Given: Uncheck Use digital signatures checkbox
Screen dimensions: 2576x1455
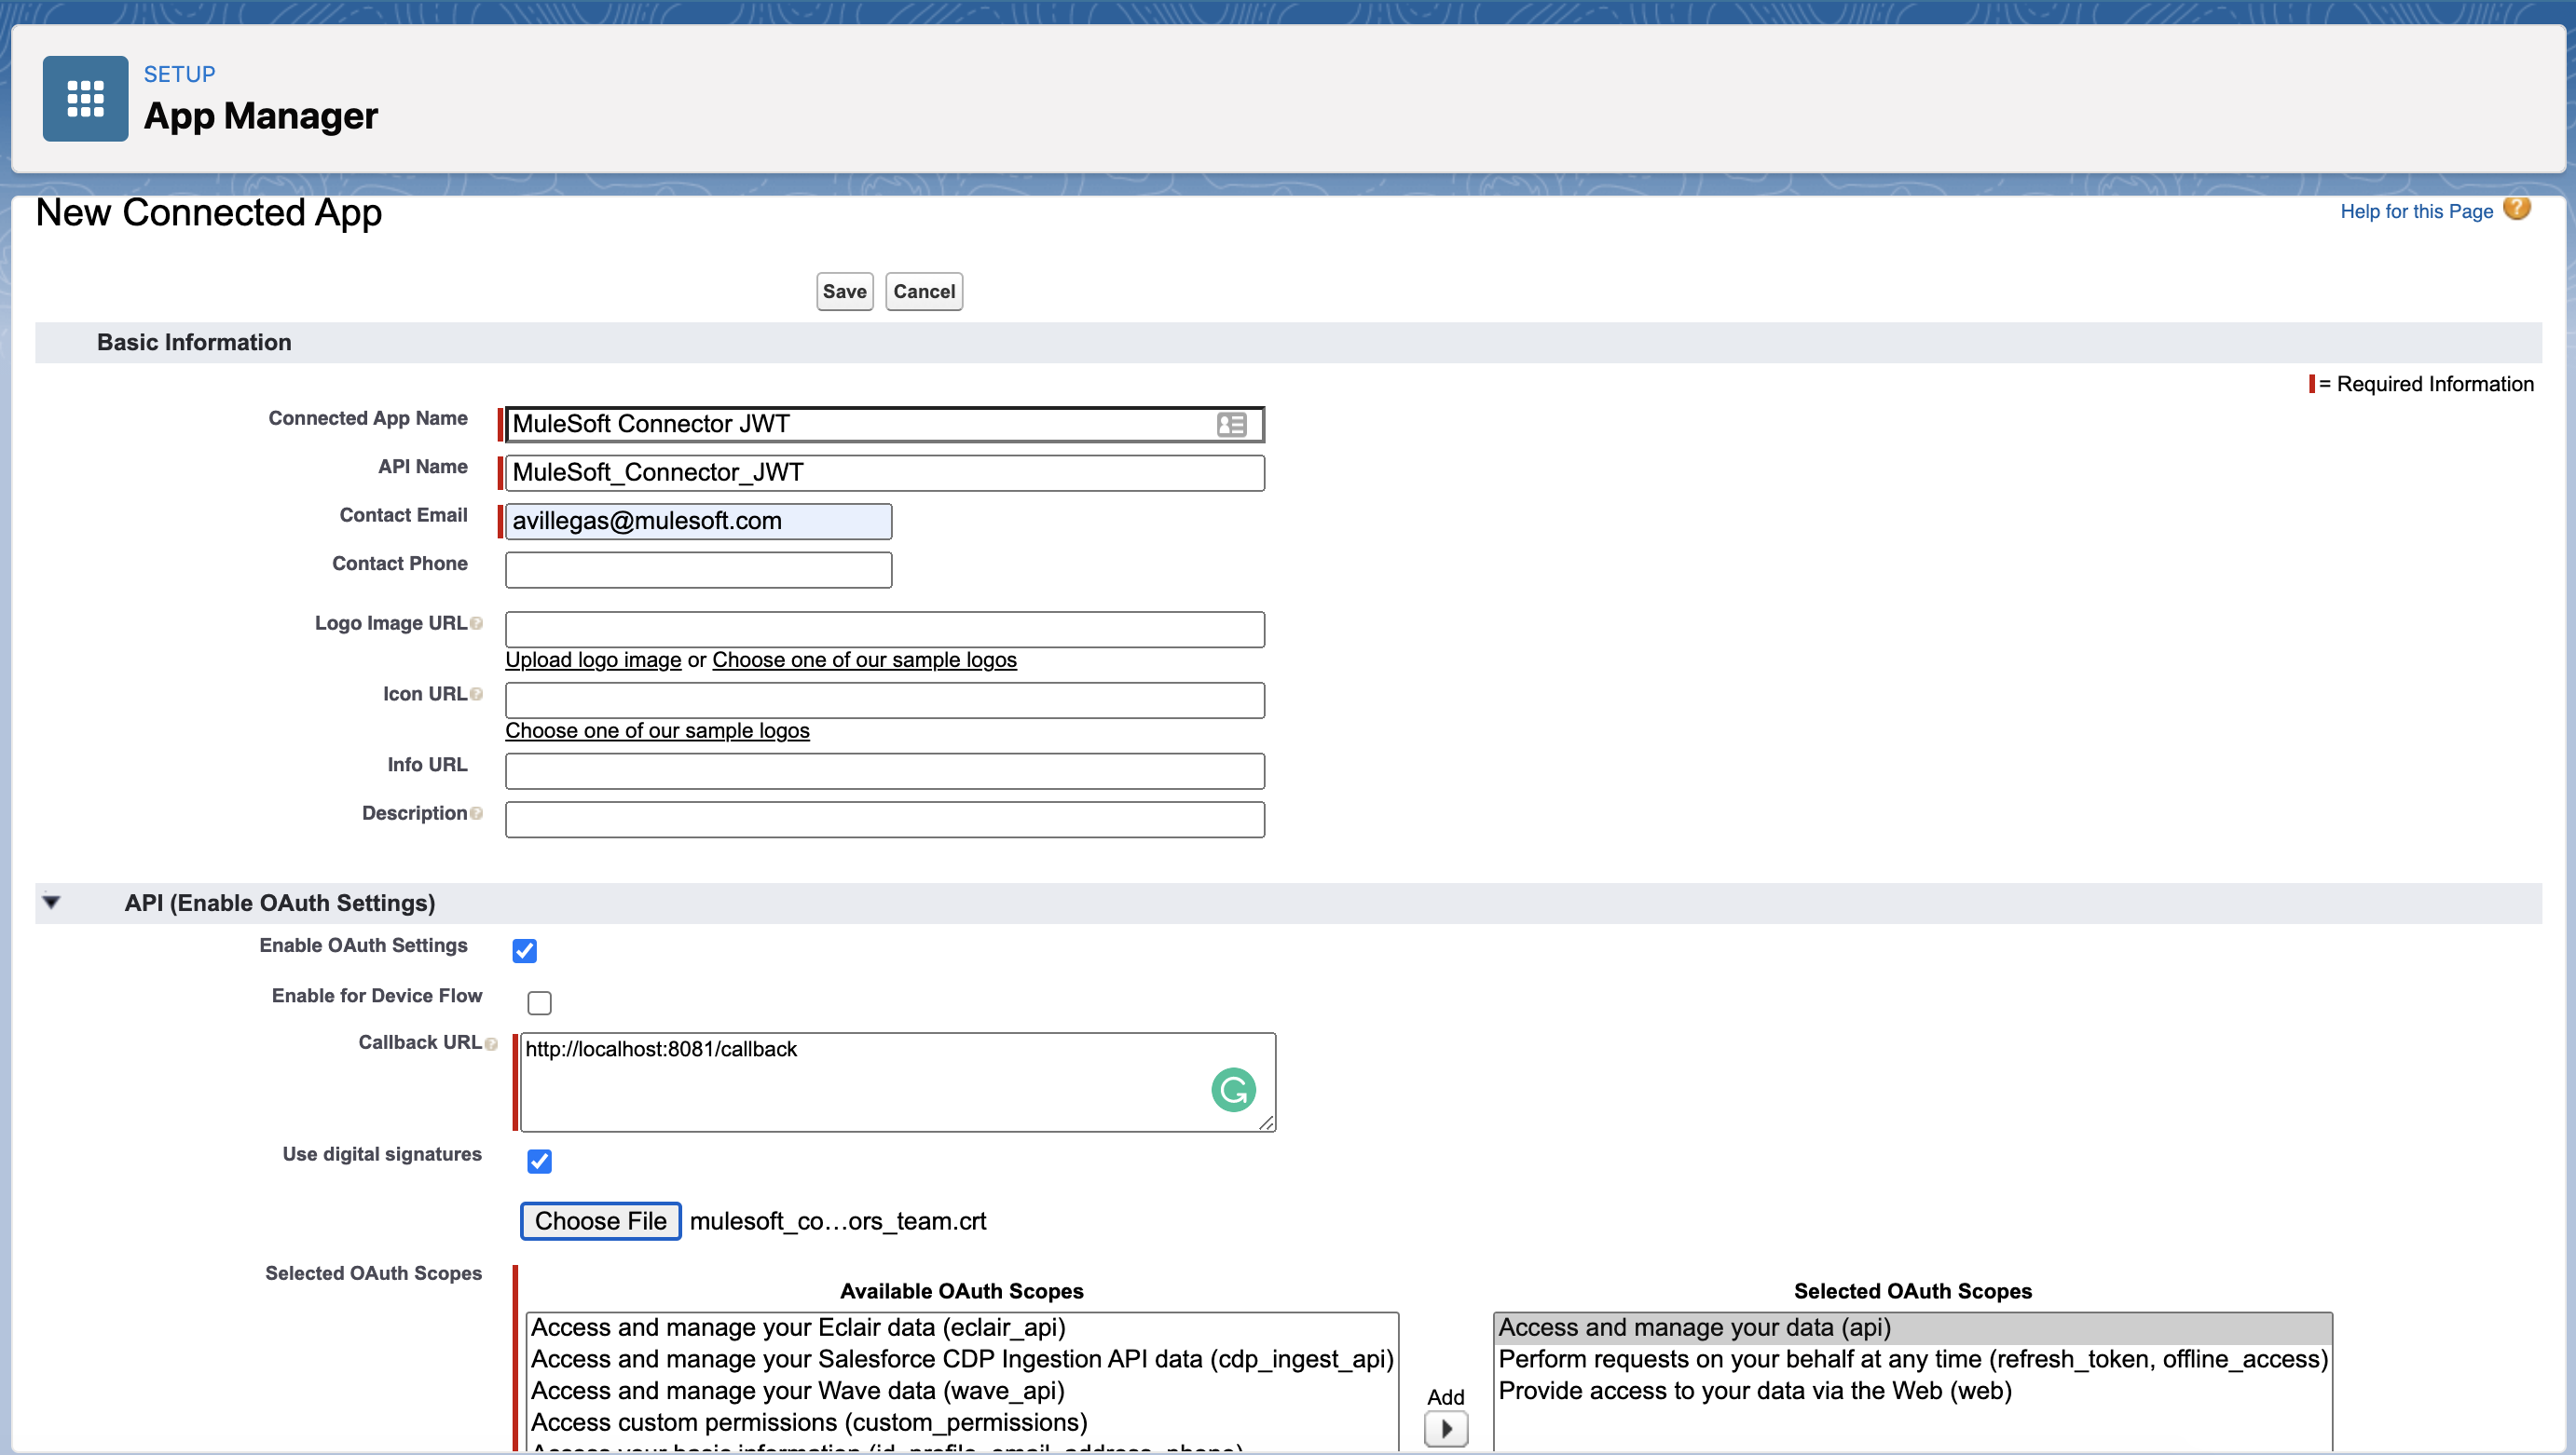Looking at the screenshot, I should coord(539,1162).
